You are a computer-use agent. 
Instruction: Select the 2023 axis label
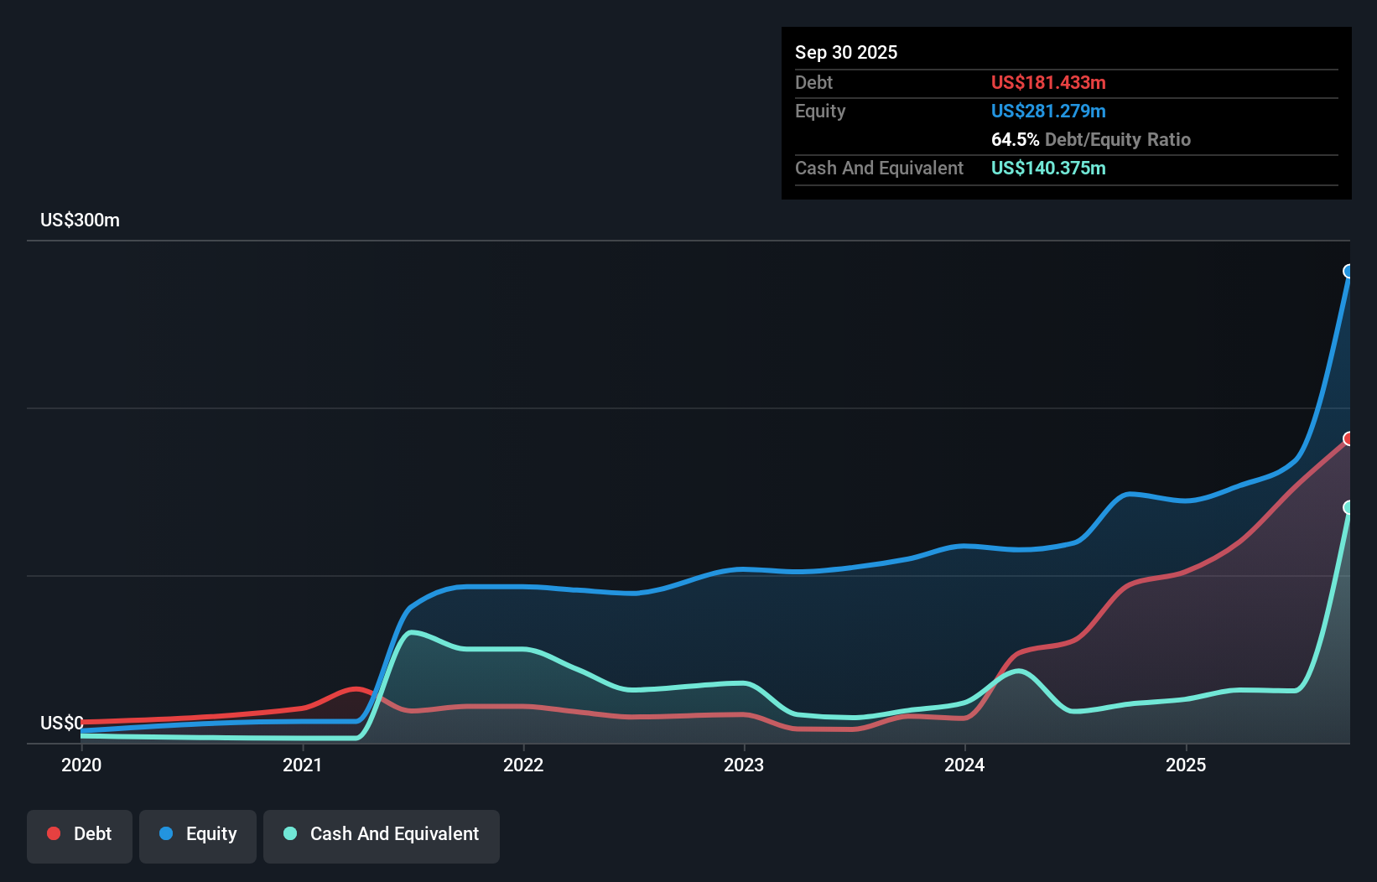(x=746, y=765)
